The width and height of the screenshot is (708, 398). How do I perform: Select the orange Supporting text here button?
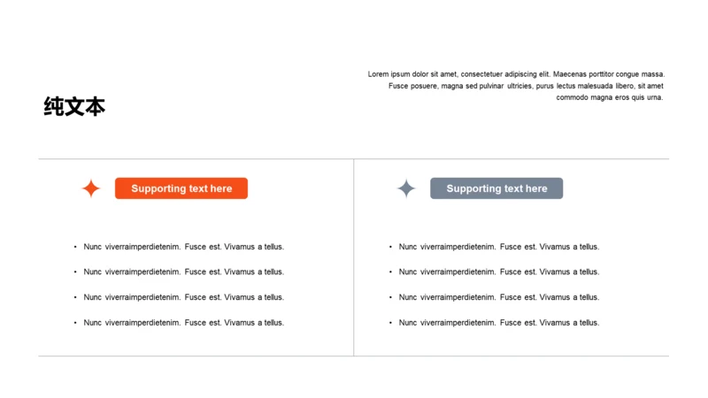click(x=181, y=188)
